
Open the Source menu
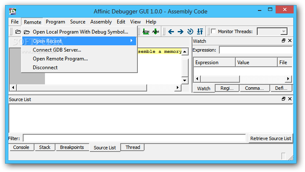click(x=78, y=22)
